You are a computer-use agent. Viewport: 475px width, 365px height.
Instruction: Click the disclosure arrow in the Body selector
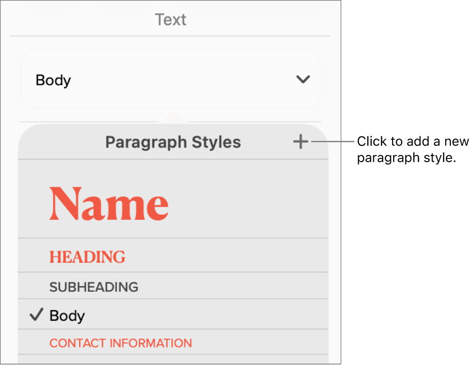(x=303, y=80)
